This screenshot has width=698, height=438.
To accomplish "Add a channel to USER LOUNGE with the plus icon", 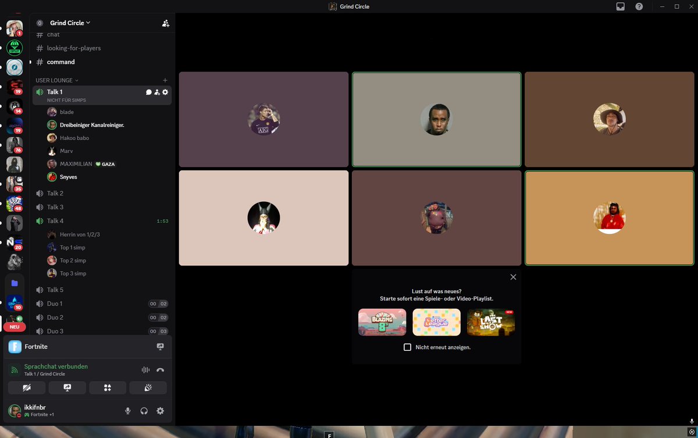I will pyautogui.click(x=165, y=80).
